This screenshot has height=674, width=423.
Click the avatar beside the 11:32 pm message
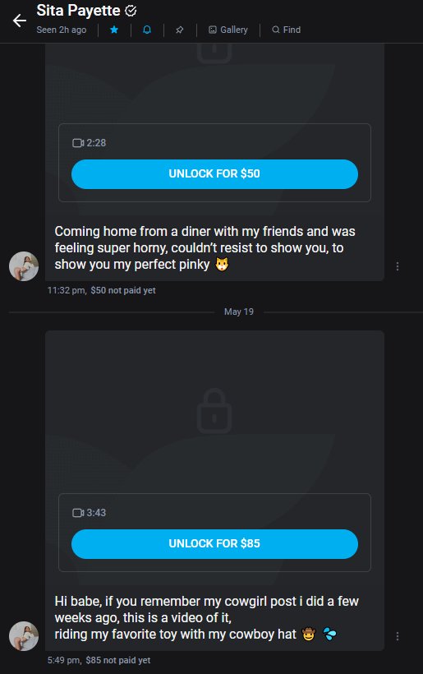point(24,266)
